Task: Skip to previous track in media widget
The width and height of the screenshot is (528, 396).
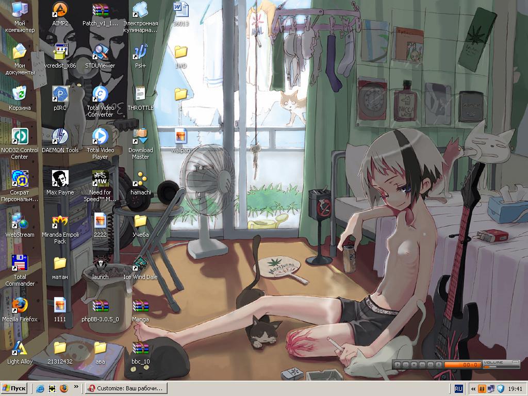Action: point(422,365)
